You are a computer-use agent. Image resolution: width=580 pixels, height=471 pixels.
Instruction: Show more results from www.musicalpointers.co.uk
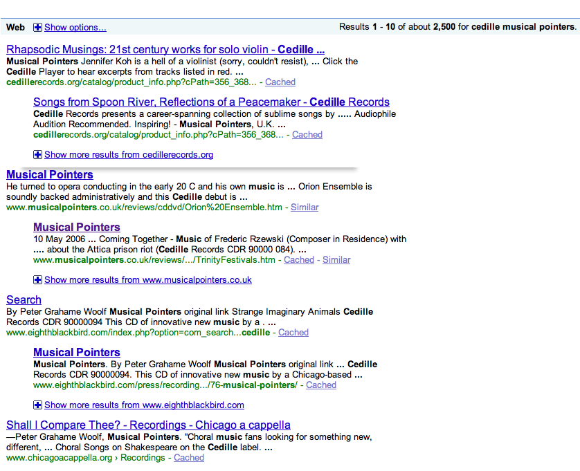(147, 280)
